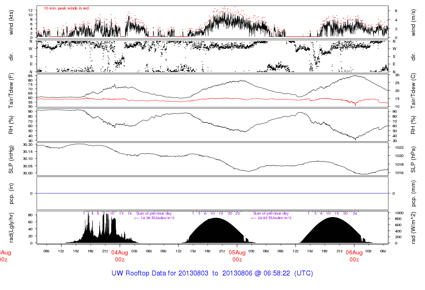Select the "rad(Lgly/hr)" axis label
Viewport: 425px width, 290px height.
[11, 227]
